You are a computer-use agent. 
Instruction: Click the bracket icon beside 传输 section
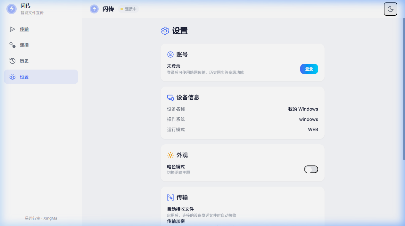coord(170,197)
